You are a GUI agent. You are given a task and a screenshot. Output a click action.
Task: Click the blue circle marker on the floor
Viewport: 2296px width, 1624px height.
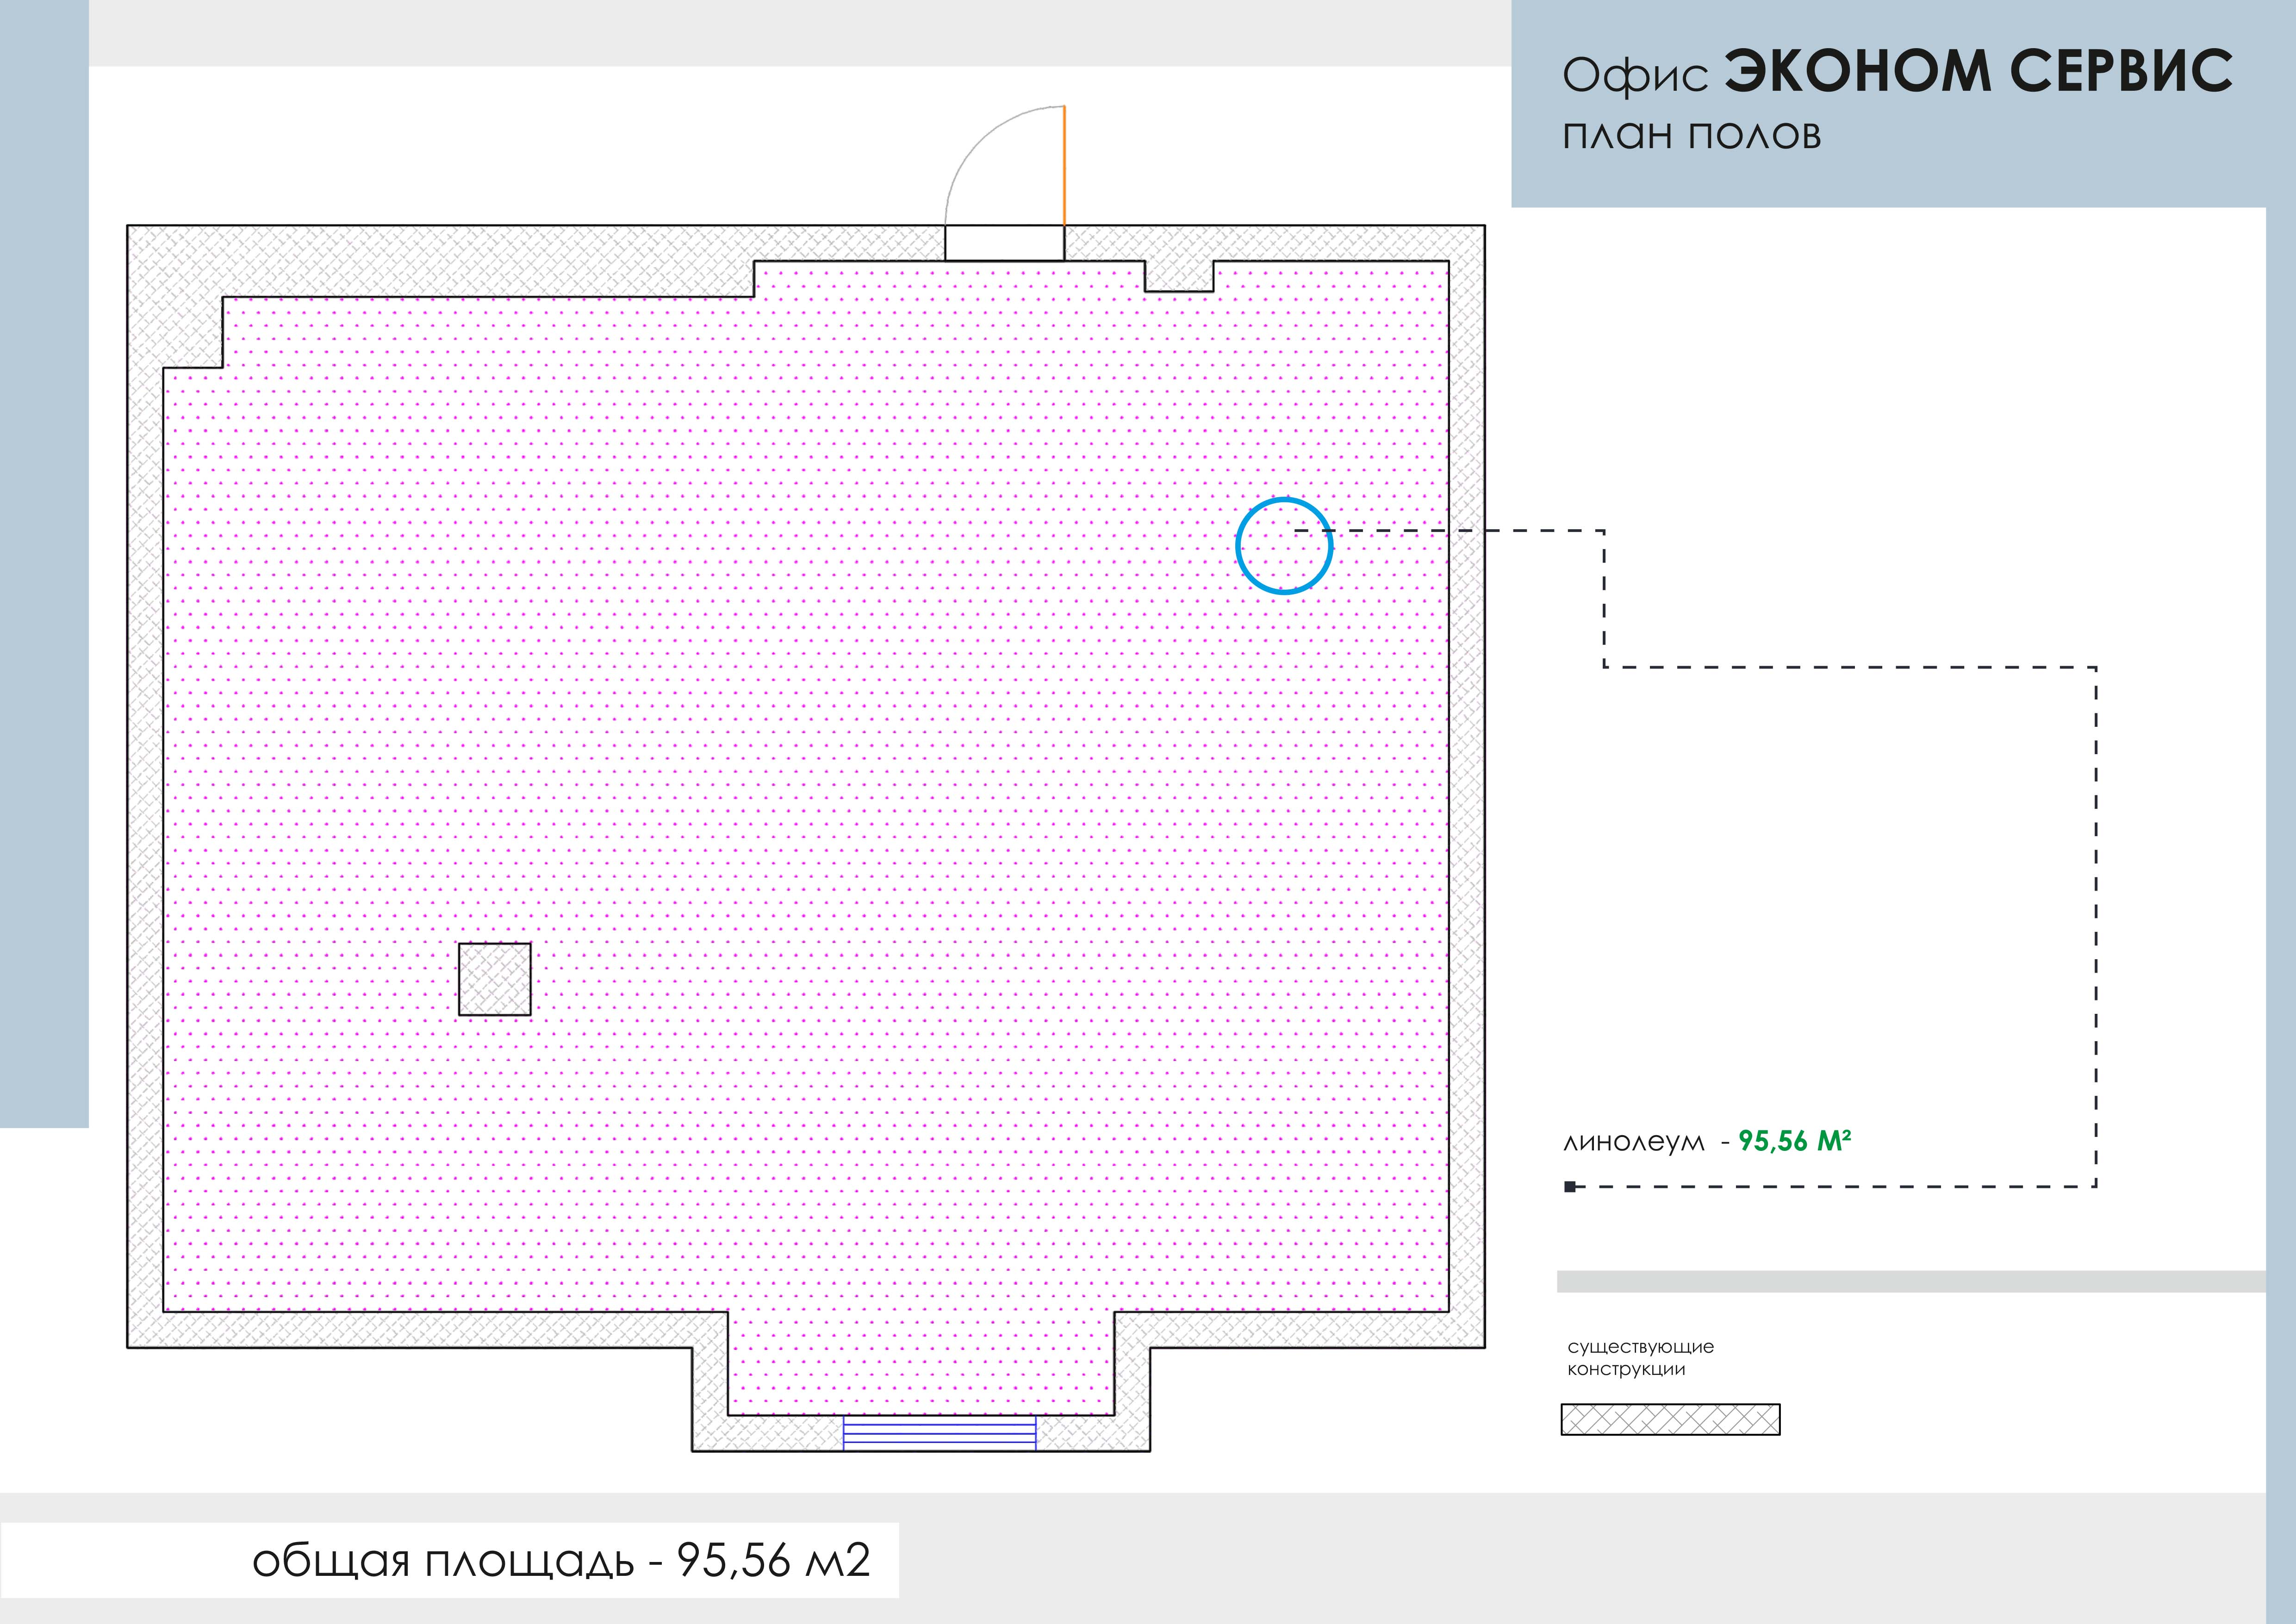[x=1284, y=546]
